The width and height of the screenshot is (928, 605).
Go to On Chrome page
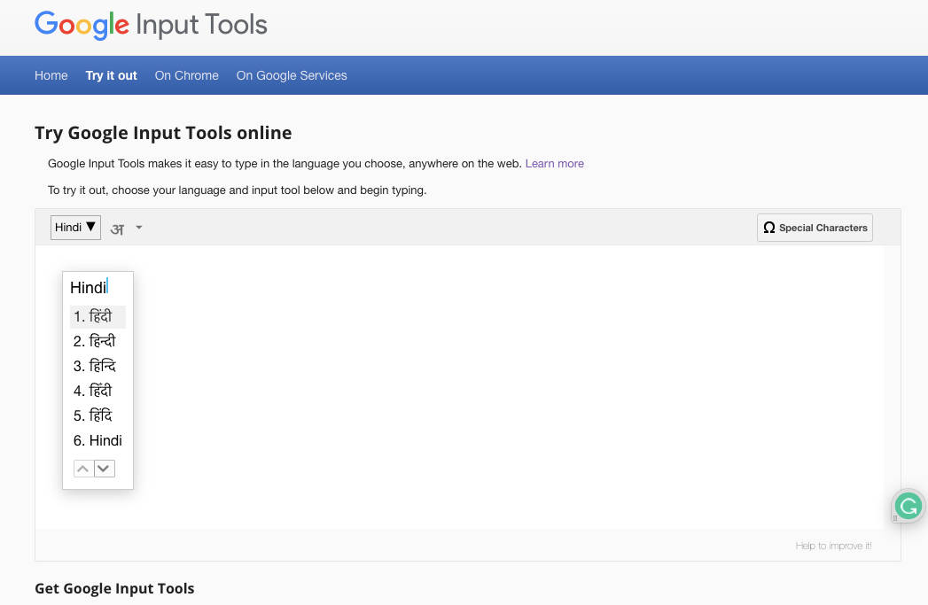(186, 75)
